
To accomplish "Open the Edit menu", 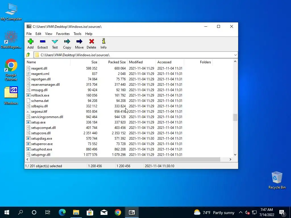I will click(38, 34).
